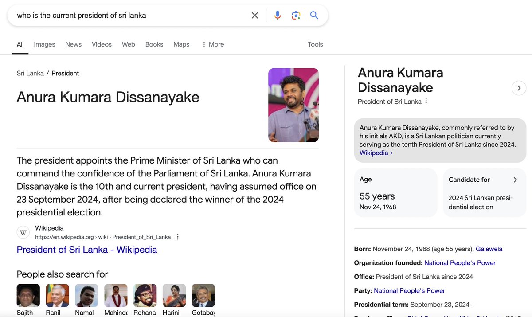The height and width of the screenshot is (317, 532).
Task: Click the knowledge panel title Anura Kumara Dissanayake
Action: click(x=400, y=80)
